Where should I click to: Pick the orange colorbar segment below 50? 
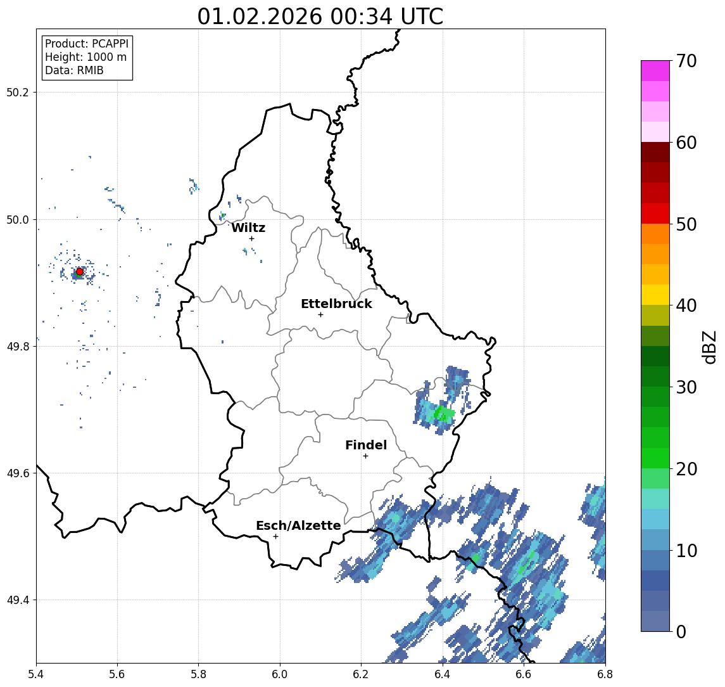click(x=655, y=234)
